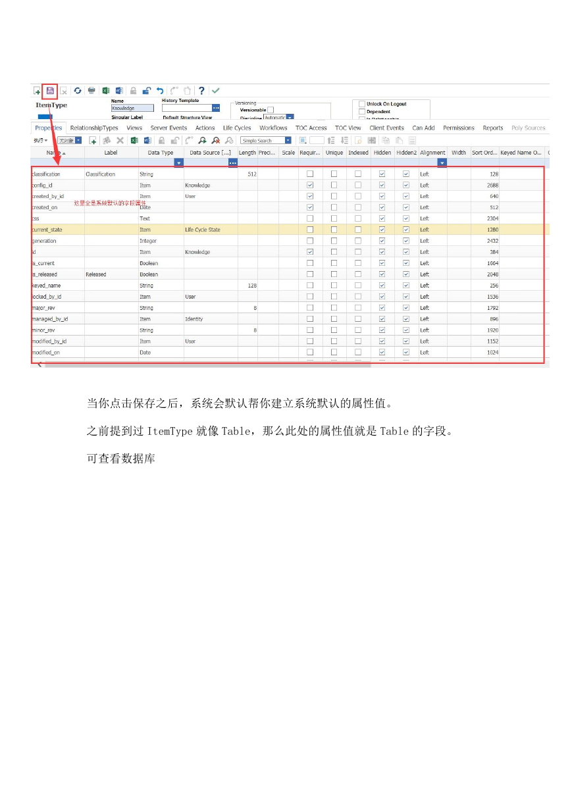
Task: Click the Undo arrow icon
Action: pyautogui.click(x=160, y=91)
